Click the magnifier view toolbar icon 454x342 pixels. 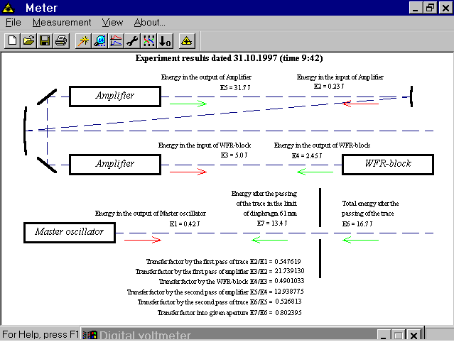coord(100,40)
